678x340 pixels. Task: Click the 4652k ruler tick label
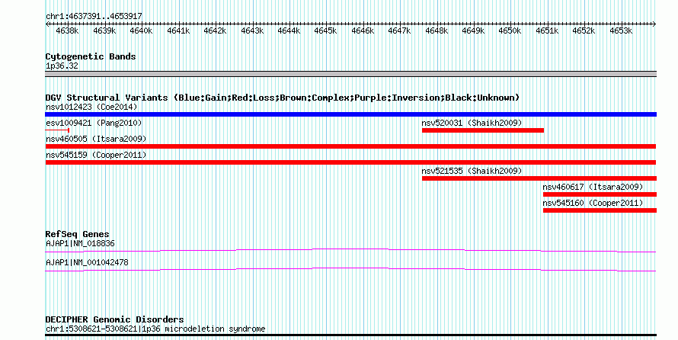pyautogui.click(x=584, y=31)
